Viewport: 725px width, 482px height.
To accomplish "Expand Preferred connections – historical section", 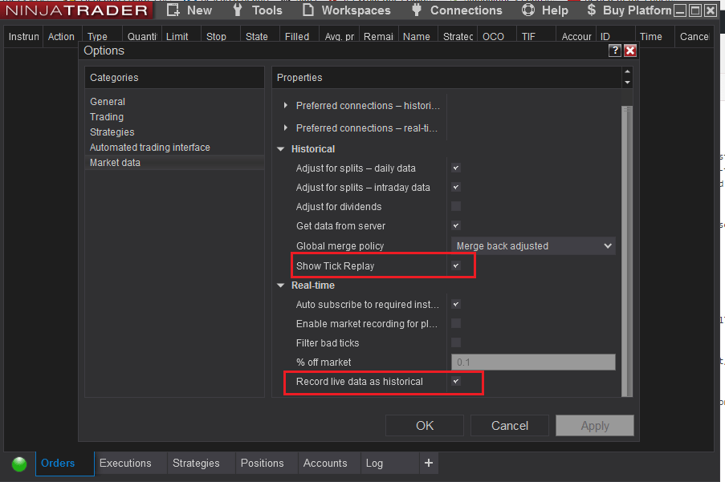I will point(285,106).
